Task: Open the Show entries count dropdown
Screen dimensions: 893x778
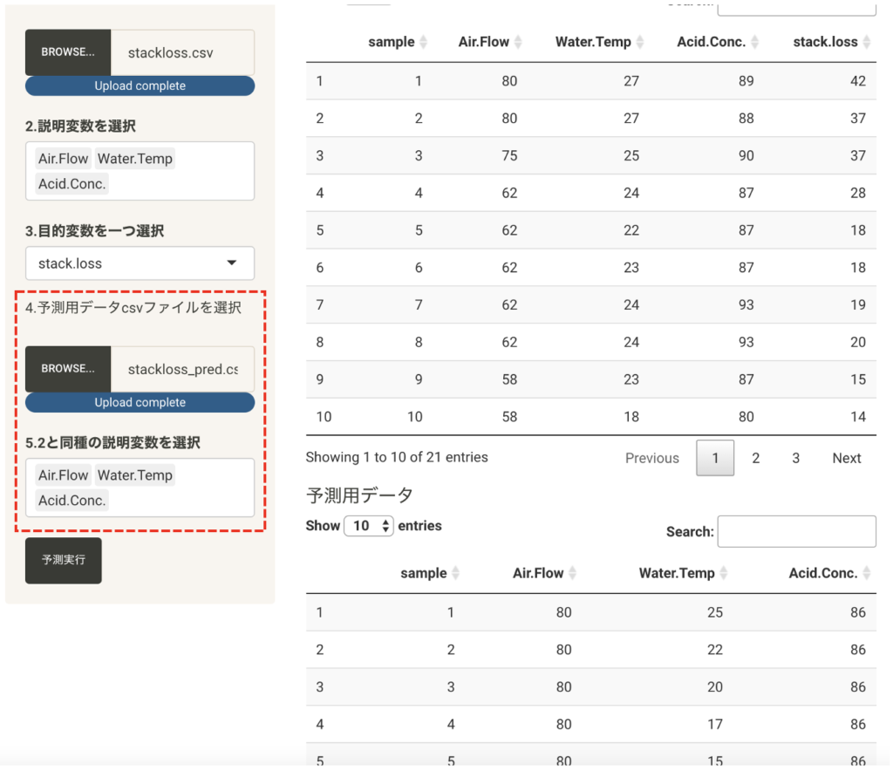Action: pos(366,525)
